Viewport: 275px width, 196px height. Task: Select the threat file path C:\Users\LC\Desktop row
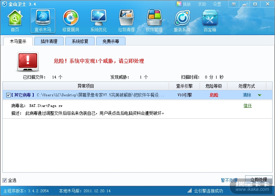pyautogui.click(x=100, y=95)
